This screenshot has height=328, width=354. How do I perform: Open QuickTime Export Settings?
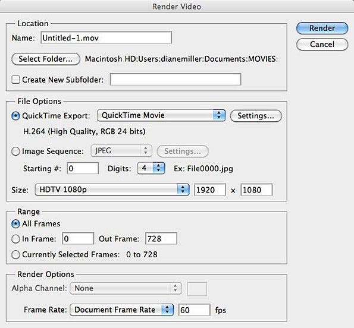point(256,116)
